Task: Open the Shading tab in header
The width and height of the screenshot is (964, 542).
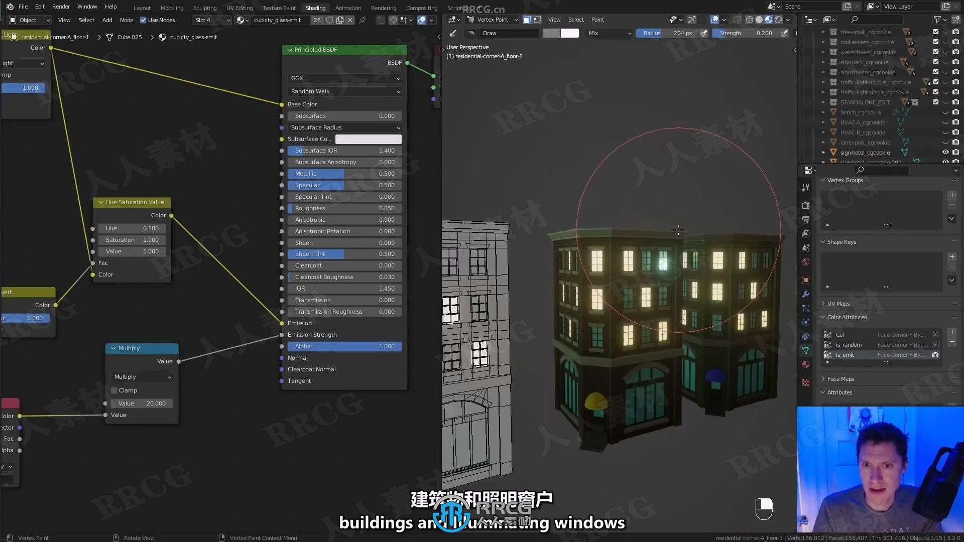Action: (x=316, y=8)
